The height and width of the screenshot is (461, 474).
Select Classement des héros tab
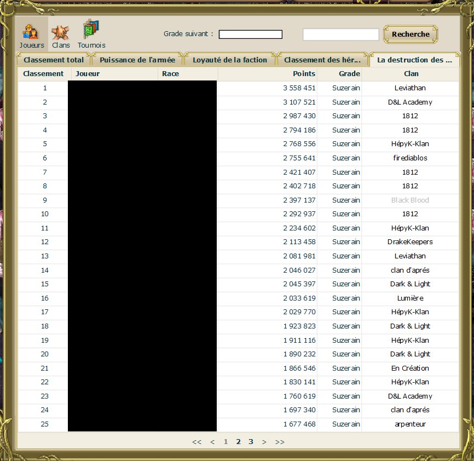[x=322, y=60]
